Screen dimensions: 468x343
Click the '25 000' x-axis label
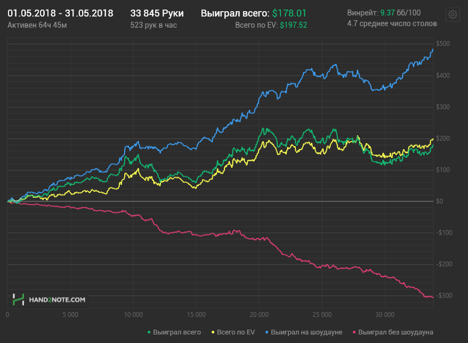[322, 315]
